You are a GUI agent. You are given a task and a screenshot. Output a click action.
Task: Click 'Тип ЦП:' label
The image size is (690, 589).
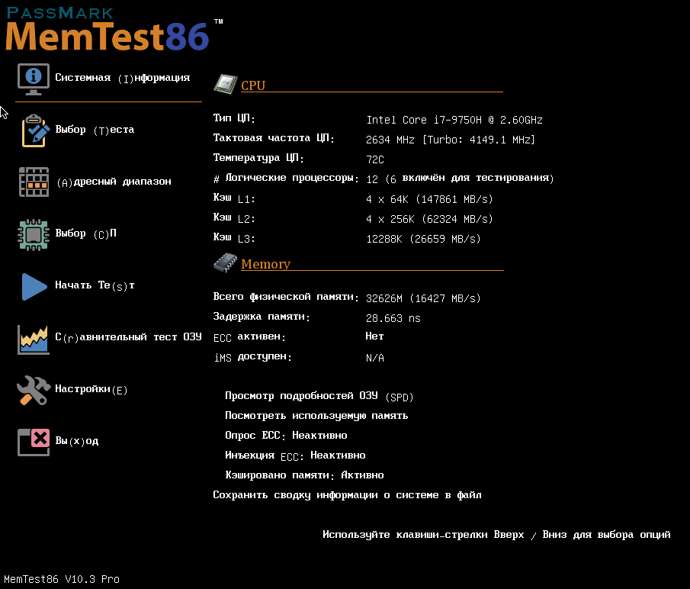tap(234, 118)
